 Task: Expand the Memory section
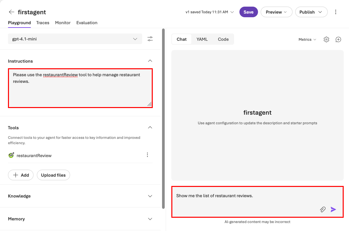coord(150,219)
